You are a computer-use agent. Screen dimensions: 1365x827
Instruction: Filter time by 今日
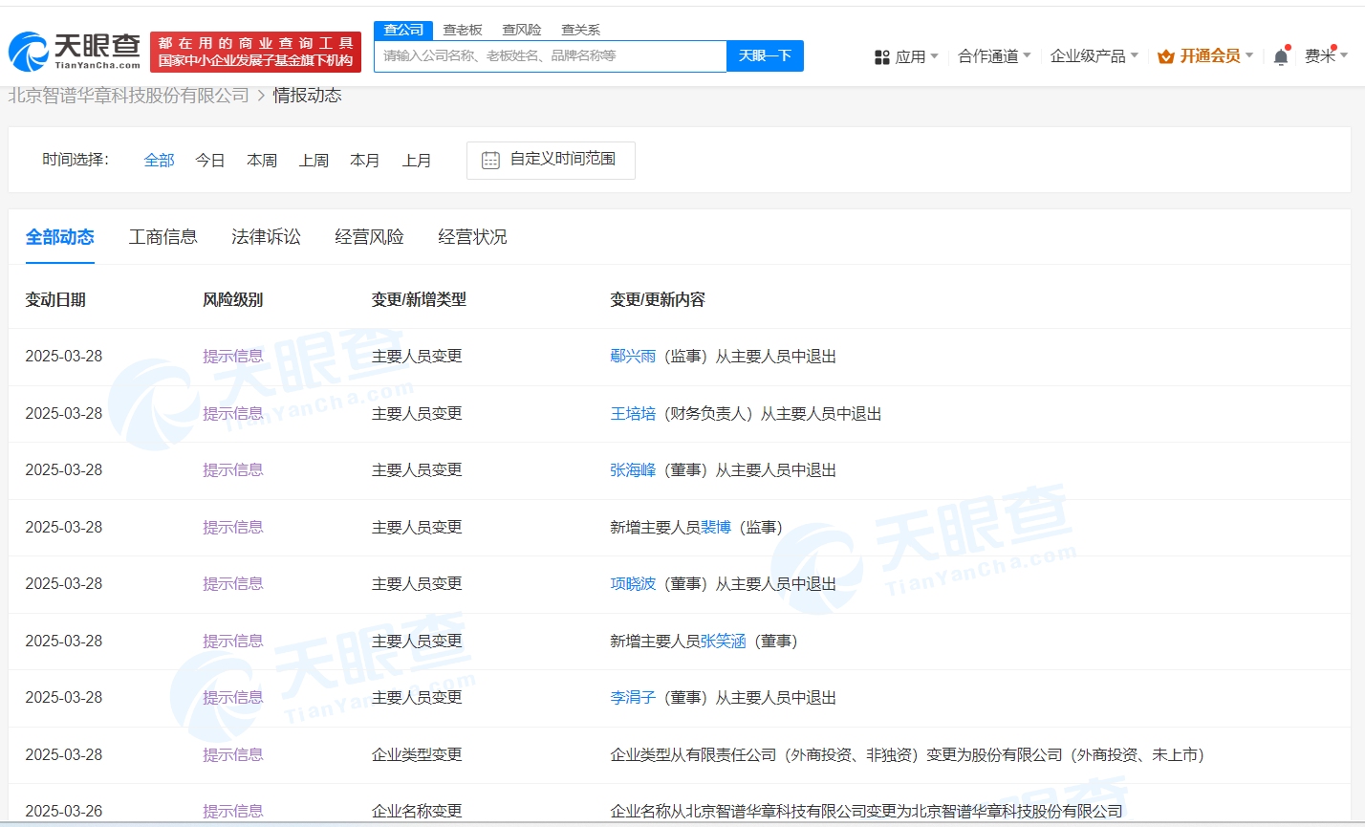click(210, 161)
